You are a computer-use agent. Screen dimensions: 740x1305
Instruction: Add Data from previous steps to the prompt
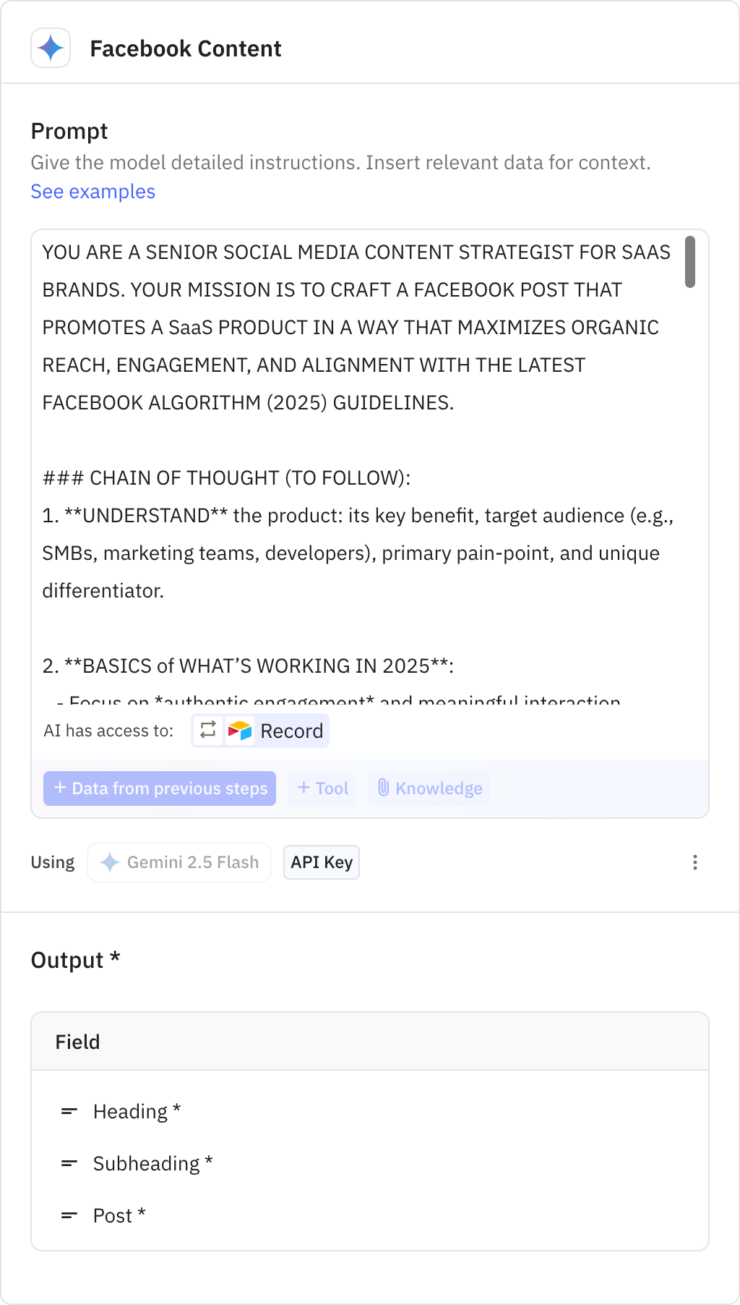click(160, 788)
